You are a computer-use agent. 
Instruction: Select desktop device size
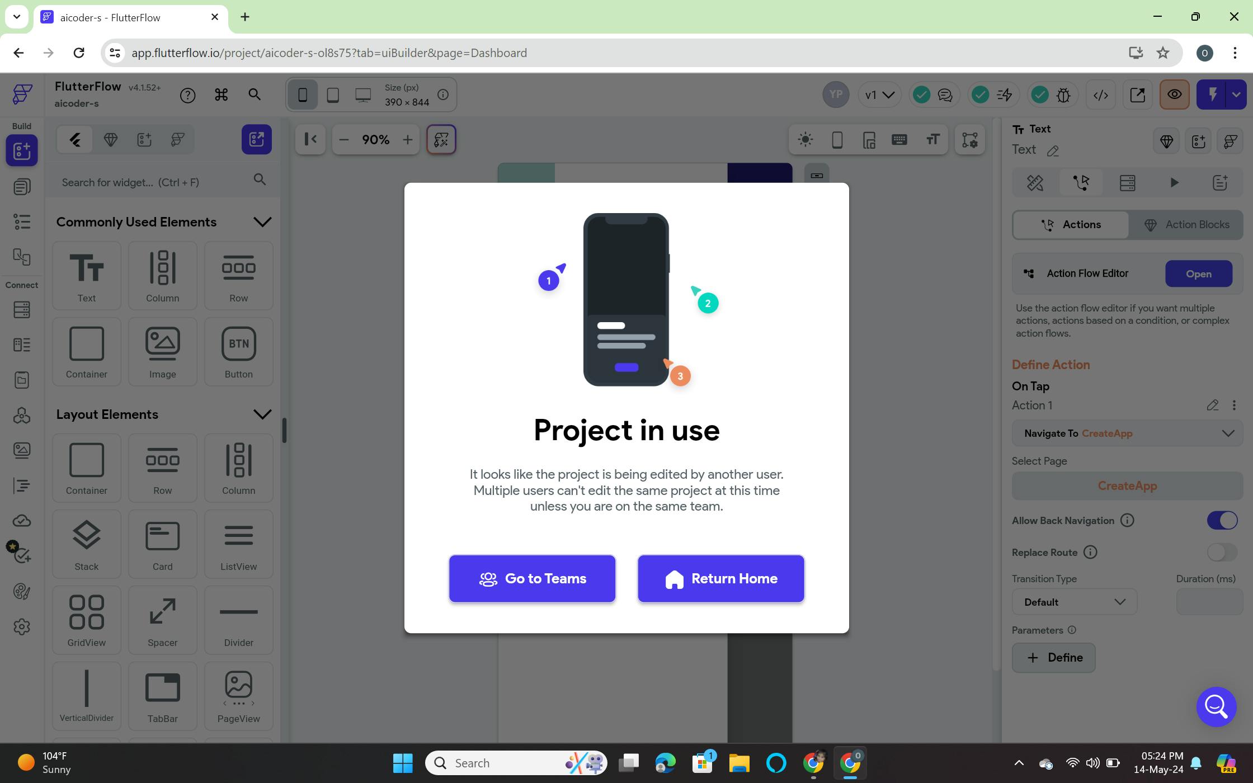tap(363, 95)
